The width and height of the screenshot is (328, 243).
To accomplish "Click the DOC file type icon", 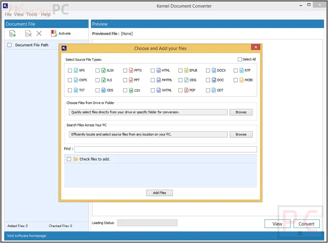I will [x=214, y=80].
